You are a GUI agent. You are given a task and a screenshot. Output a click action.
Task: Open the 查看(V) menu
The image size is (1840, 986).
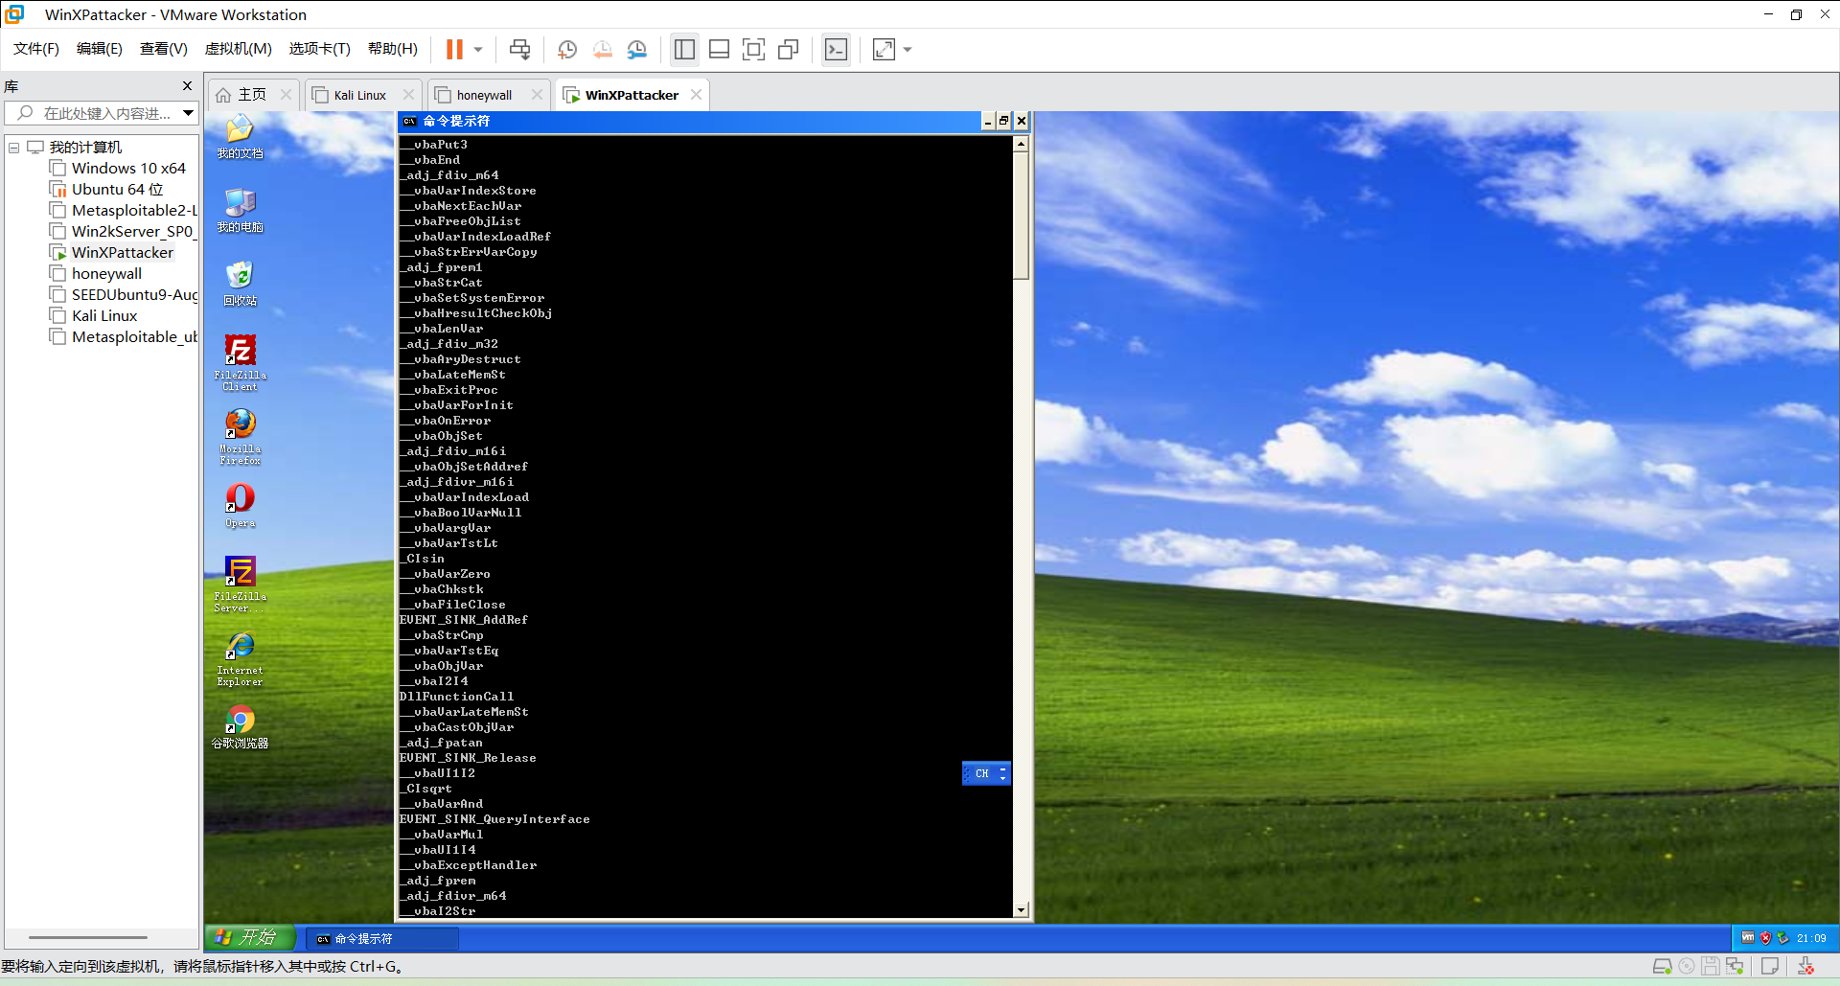(x=164, y=49)
